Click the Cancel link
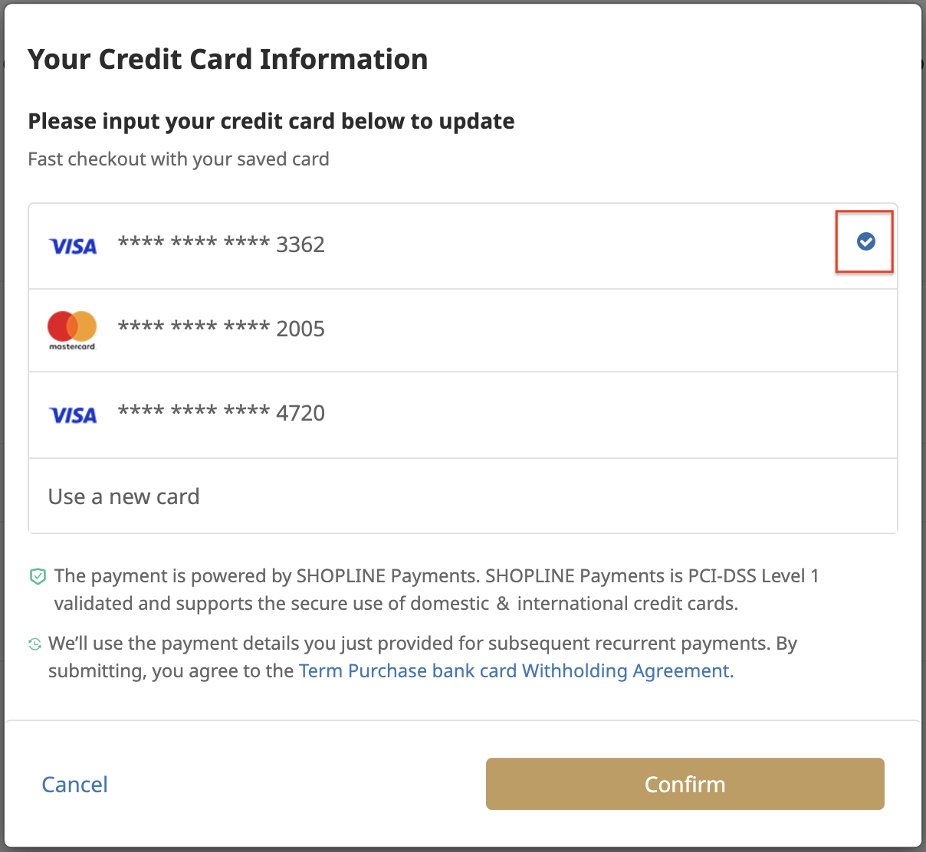Image resolution: width=926 pixels, height=852 pixels. click(74, 784)
